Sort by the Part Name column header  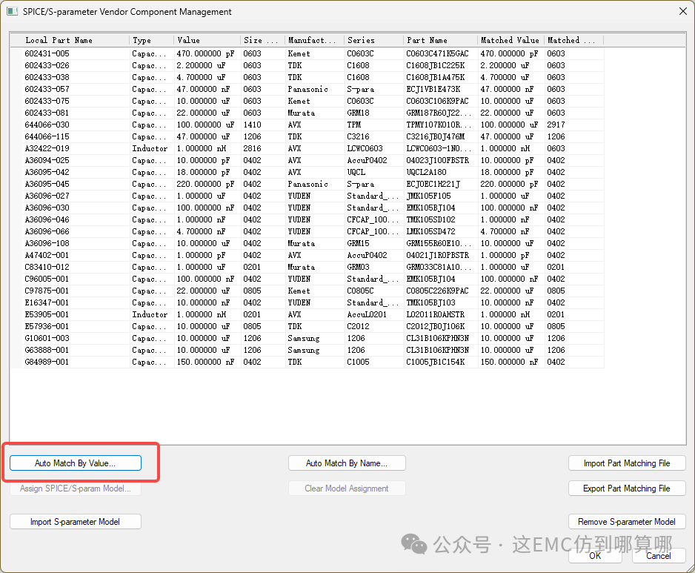(x=441, y=40)
